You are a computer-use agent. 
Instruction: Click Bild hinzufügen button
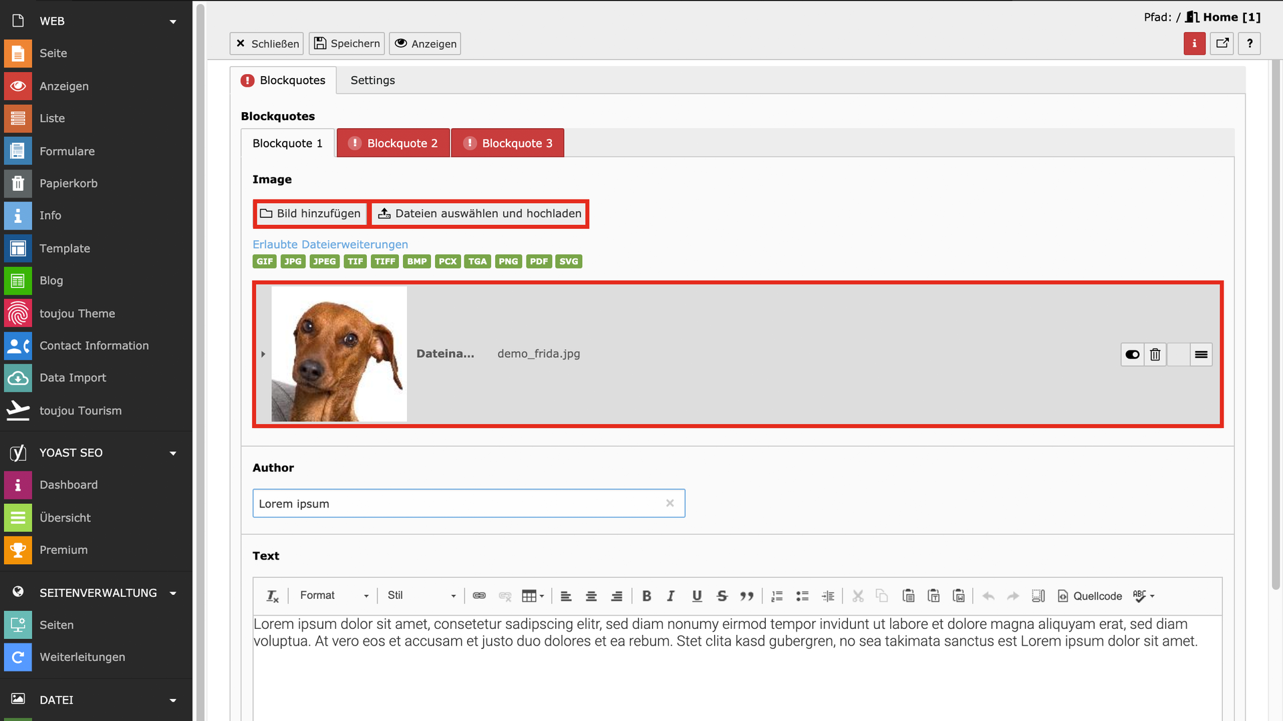click(311, 214)
